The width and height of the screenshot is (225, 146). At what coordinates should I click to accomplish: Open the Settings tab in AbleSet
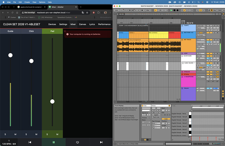pos(63,24)
